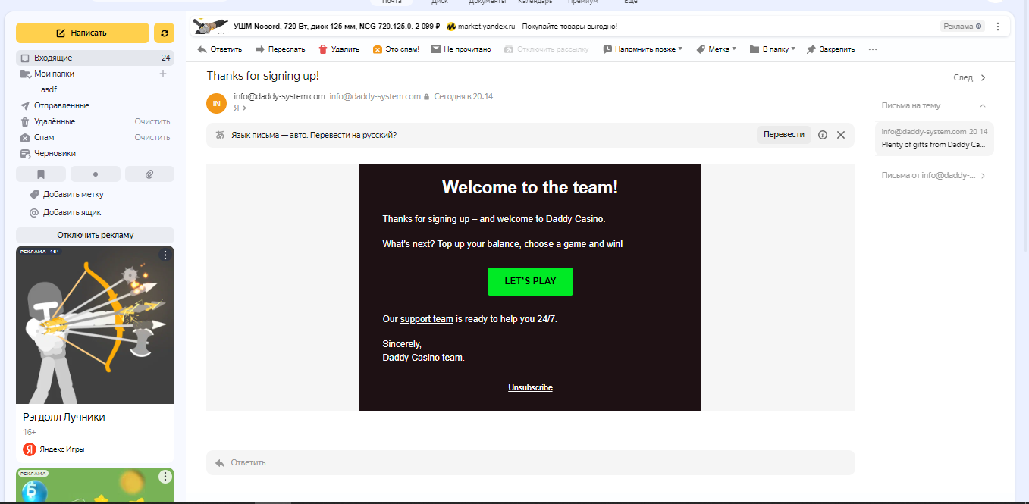Forward the email with Переслать

point(280,49)
